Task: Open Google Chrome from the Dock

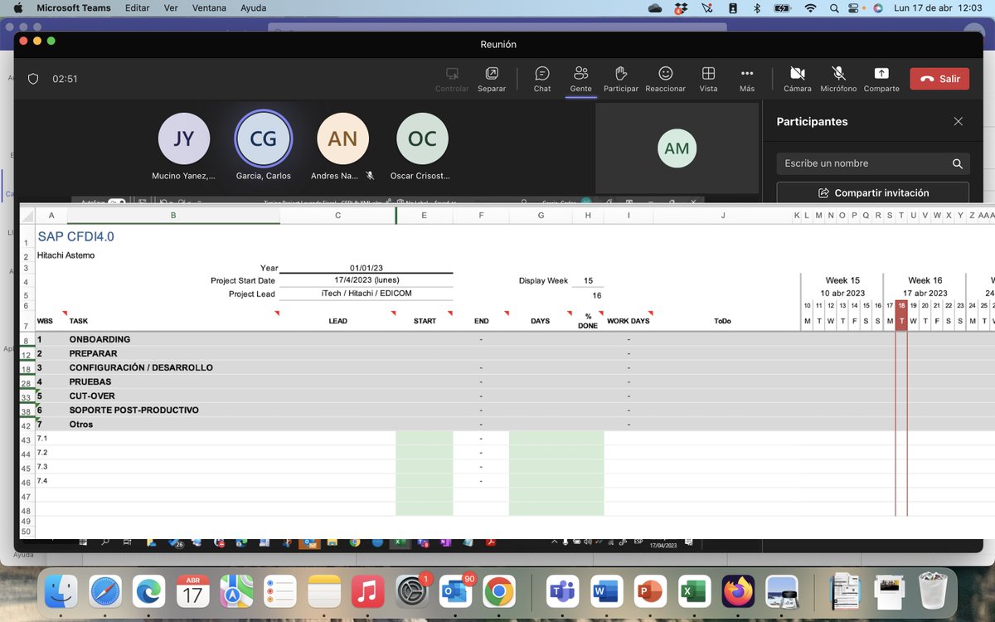Action: (x=500, y=592)
